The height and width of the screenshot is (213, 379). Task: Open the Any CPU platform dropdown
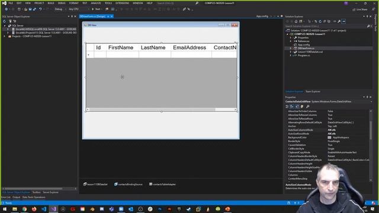click(79, 9)
